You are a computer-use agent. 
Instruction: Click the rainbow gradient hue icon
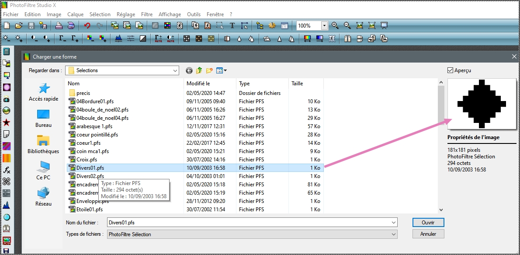click(x=308, y=39)
